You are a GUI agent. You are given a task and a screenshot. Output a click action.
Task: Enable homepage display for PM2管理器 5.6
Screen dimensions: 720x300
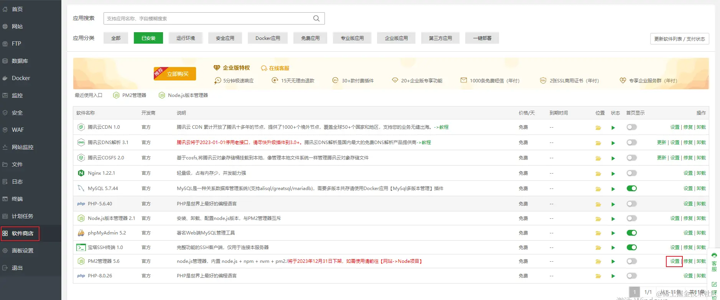631,261
